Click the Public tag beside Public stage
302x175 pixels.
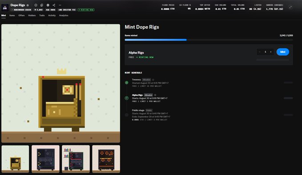(149, 111)
